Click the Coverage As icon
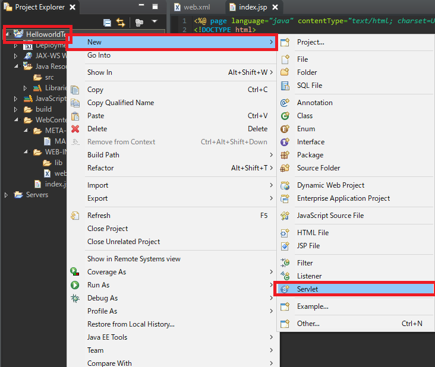Viewport: 435px width, 367px height. pyautogui.click(x=75, y=271)
